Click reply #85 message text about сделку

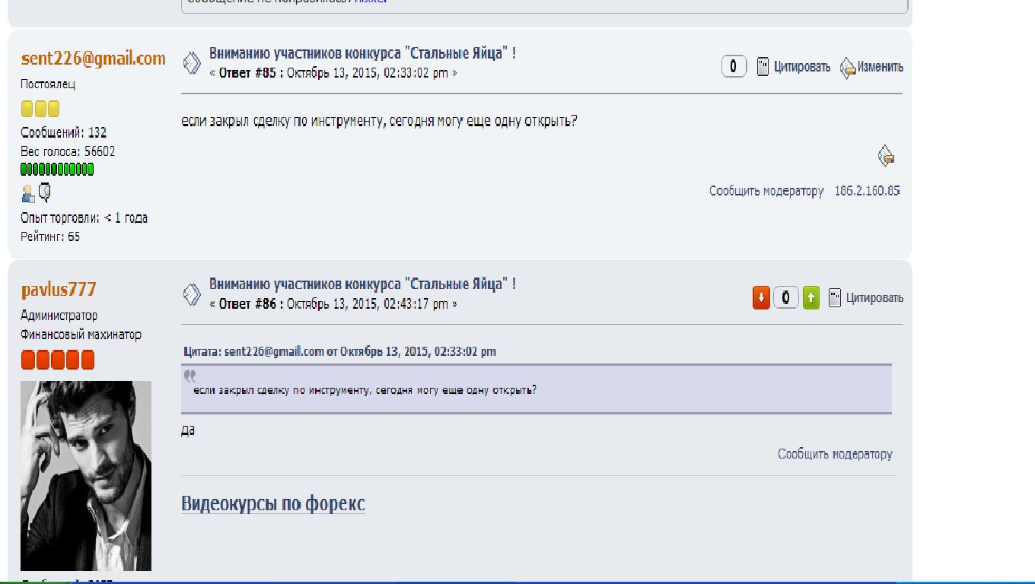(380, 121)
